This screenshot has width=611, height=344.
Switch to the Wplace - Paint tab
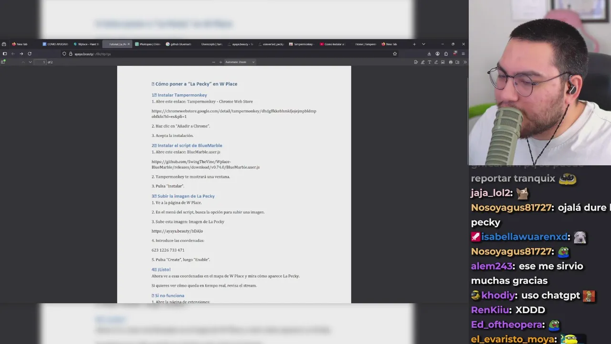click(x=86, y=44)
